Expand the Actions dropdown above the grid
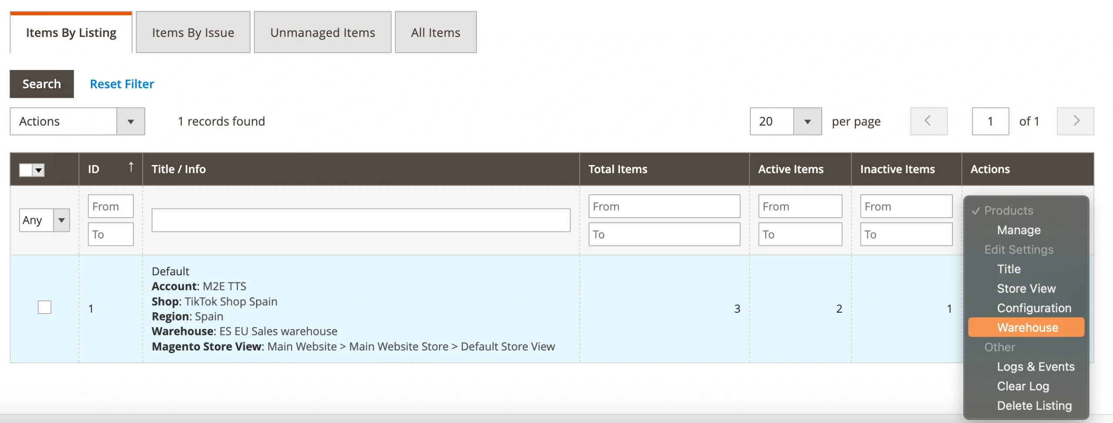 [x=130, y=122]
